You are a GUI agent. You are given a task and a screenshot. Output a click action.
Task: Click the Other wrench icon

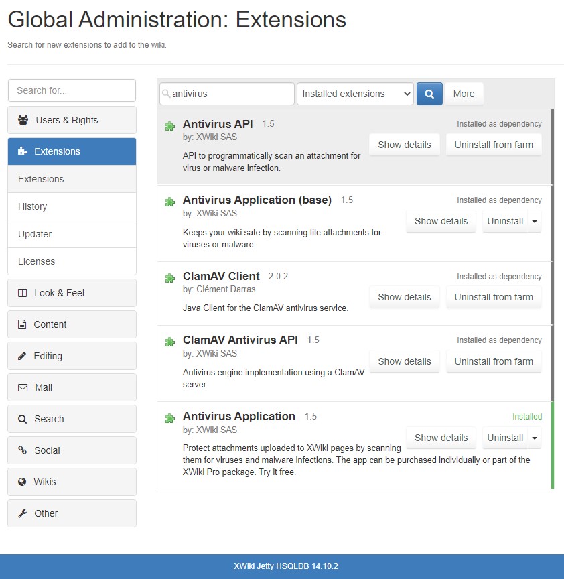pyautogui.click(x=23, y=513)
